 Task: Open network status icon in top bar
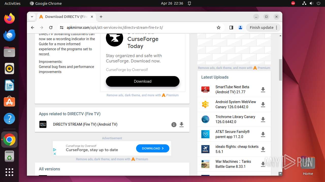click(304, 3)
